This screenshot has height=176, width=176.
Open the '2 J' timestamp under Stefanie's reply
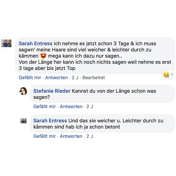(x=90, y=107)
